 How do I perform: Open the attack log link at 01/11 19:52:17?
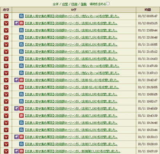pos(71,102)
